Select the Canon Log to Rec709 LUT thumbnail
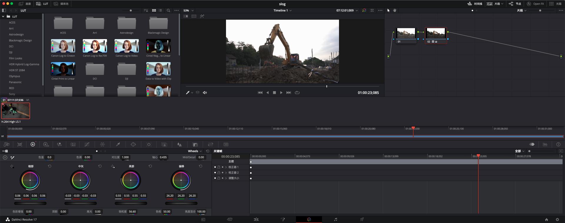Image resolution: width=565 pixels, height=223 pixels. (x=95, y=46)
